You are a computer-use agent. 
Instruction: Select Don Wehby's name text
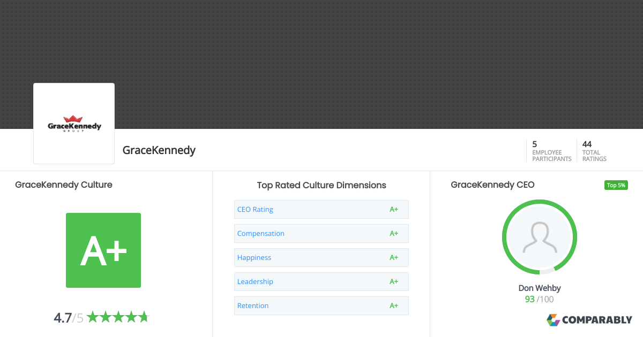click(x=539, y=288)
